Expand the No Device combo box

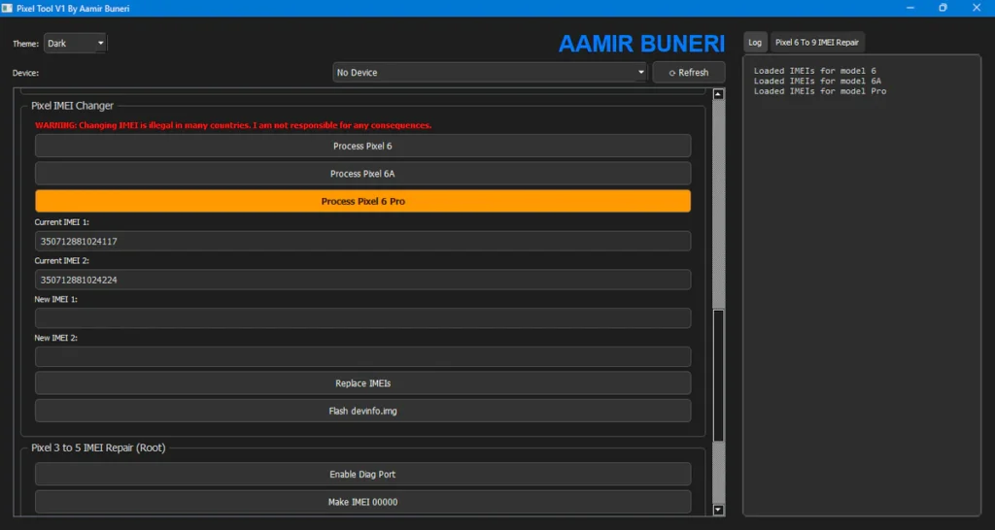(x=490, y=72)
